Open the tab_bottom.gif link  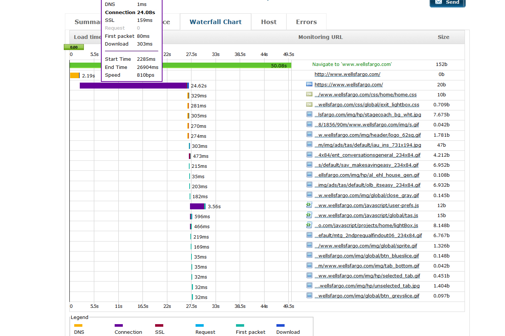pyautogui.click(x=367, y=266)
